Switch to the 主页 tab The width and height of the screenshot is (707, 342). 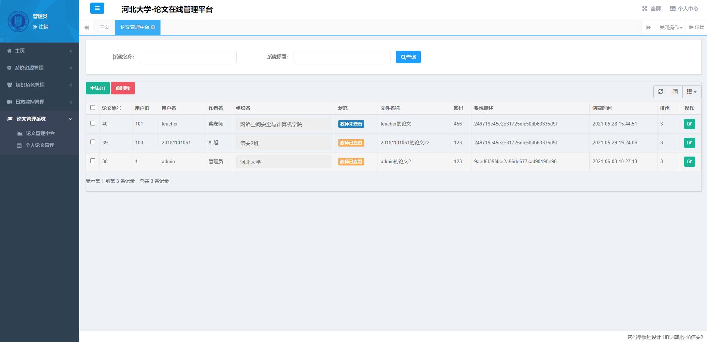click(x=104, y=27)
